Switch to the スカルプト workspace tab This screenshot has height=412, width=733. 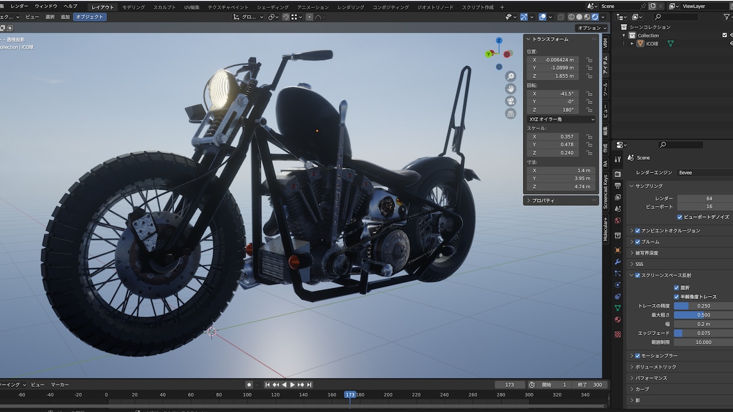[165, 7]
